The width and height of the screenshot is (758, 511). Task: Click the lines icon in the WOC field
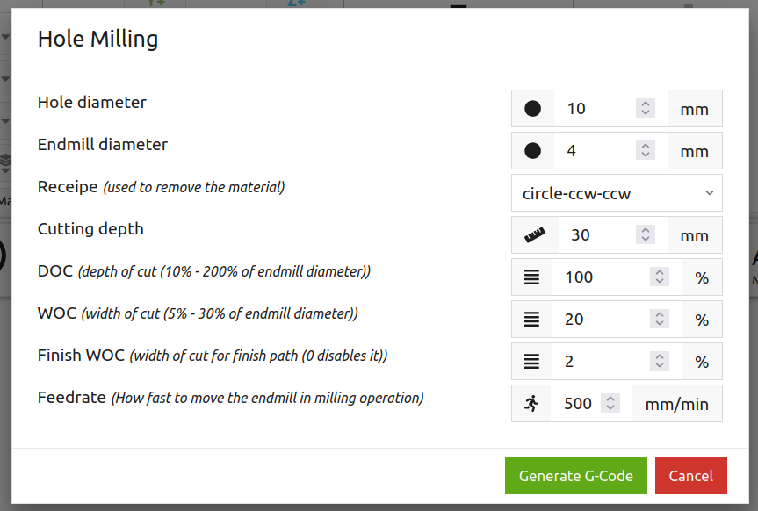point(531,319)
